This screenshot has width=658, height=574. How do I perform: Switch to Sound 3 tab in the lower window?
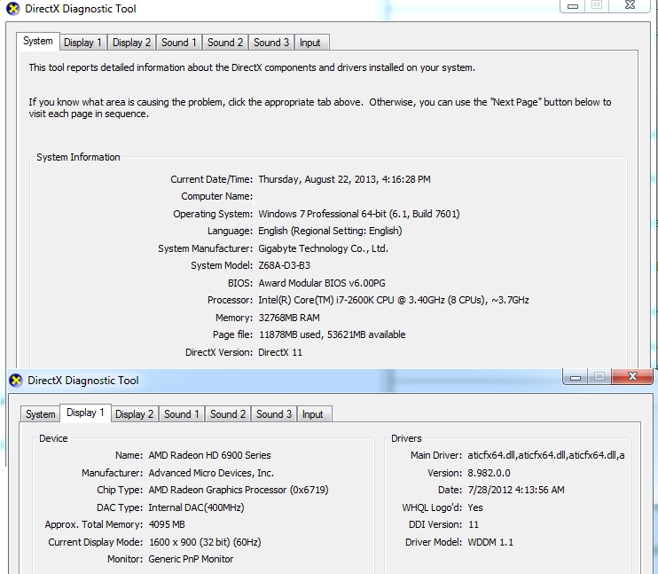tap(274, 414)
